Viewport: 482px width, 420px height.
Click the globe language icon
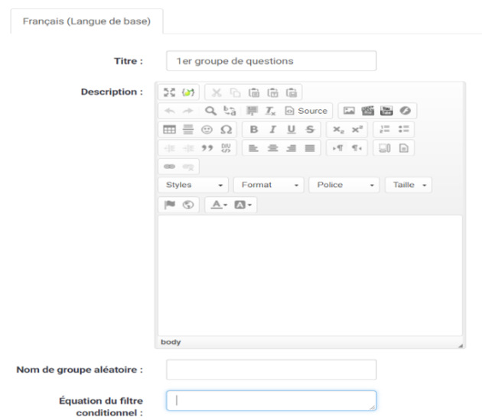188,205
